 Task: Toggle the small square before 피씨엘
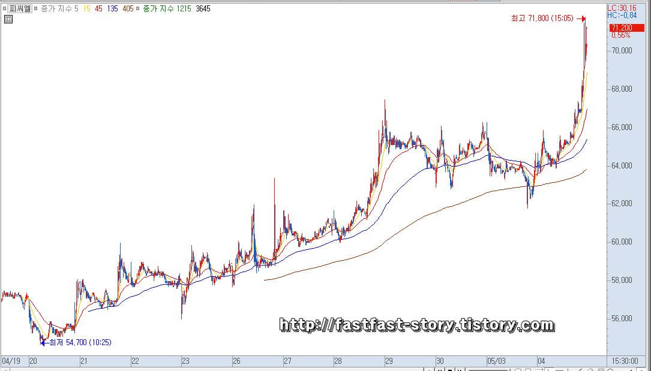coord(5,8)
